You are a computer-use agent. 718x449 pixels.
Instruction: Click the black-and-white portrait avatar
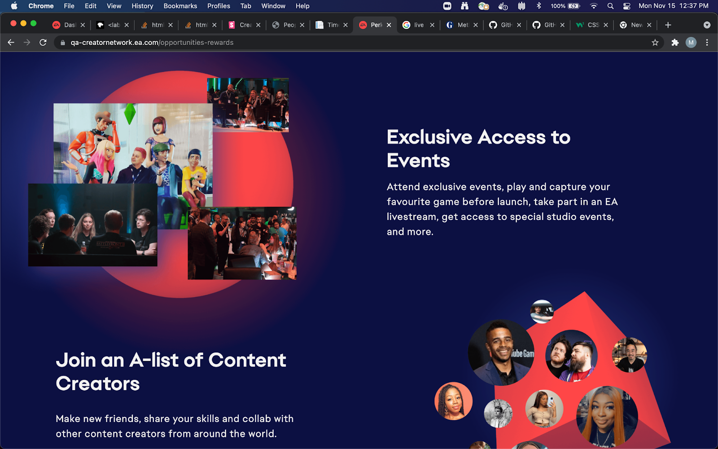(498, 413)
